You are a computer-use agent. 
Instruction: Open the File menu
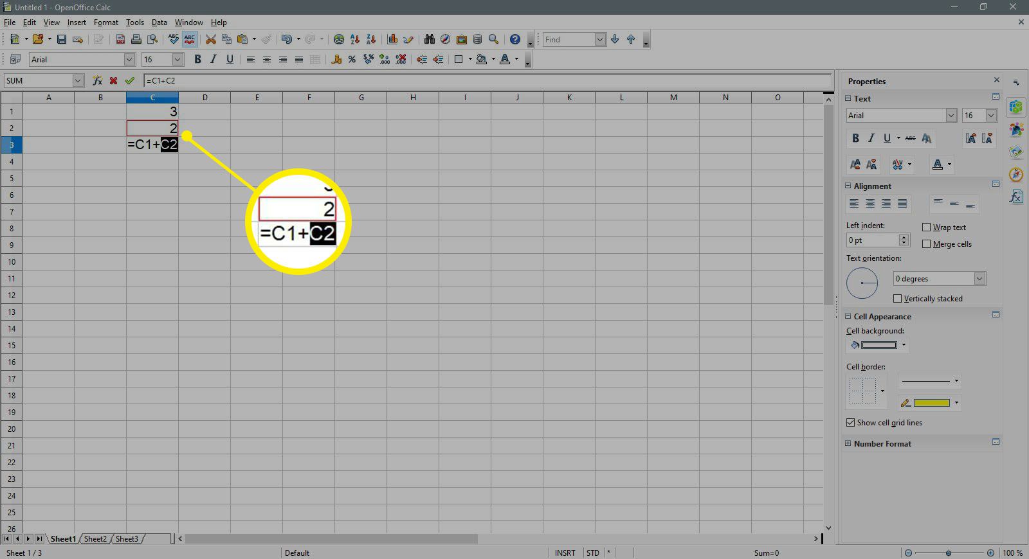[9, 22]
